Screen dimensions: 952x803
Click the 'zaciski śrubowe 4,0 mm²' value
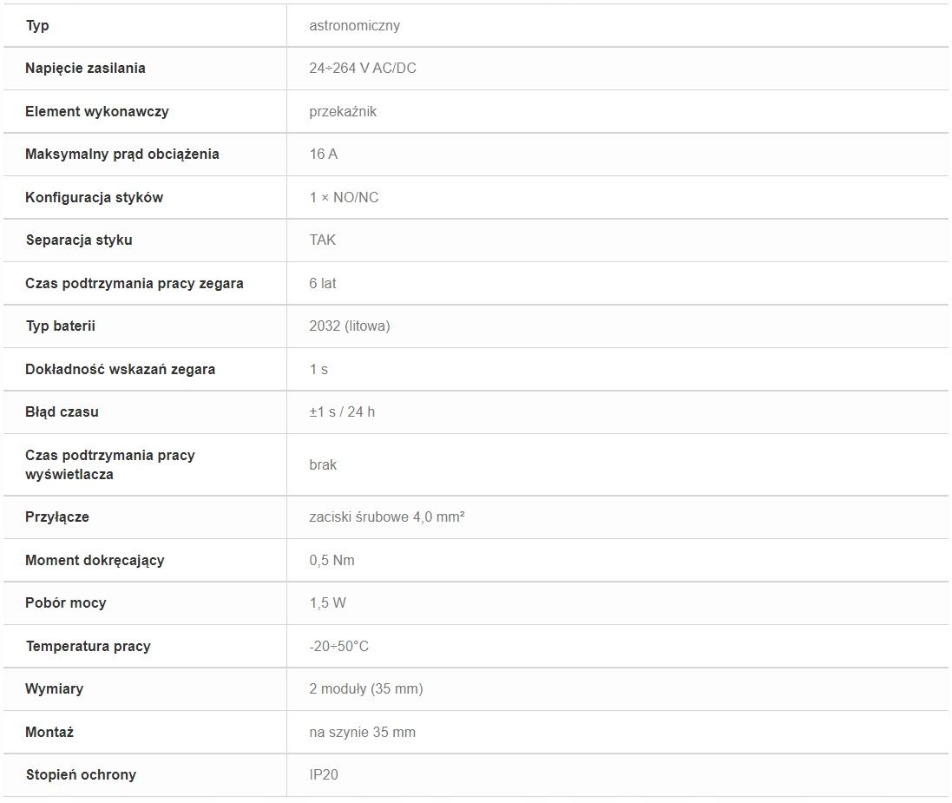click(x=387, y=517)
